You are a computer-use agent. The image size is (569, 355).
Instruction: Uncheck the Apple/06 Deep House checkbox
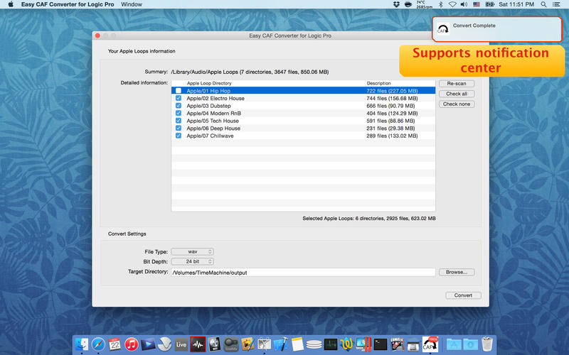(x=179, y=129)
